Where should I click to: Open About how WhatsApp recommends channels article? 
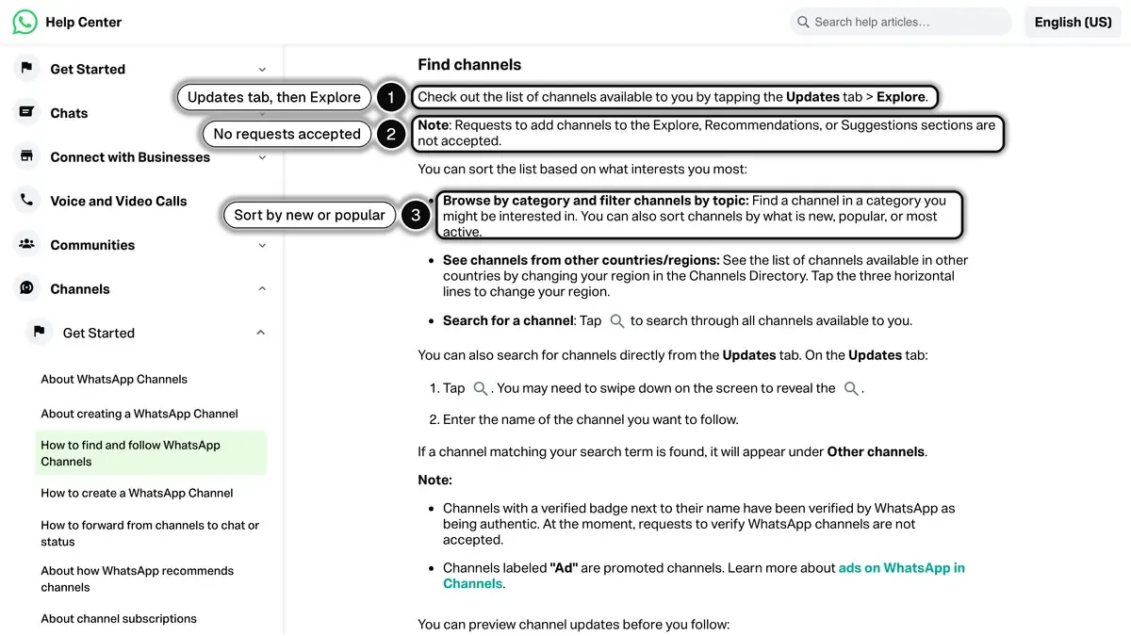(137, 579)
